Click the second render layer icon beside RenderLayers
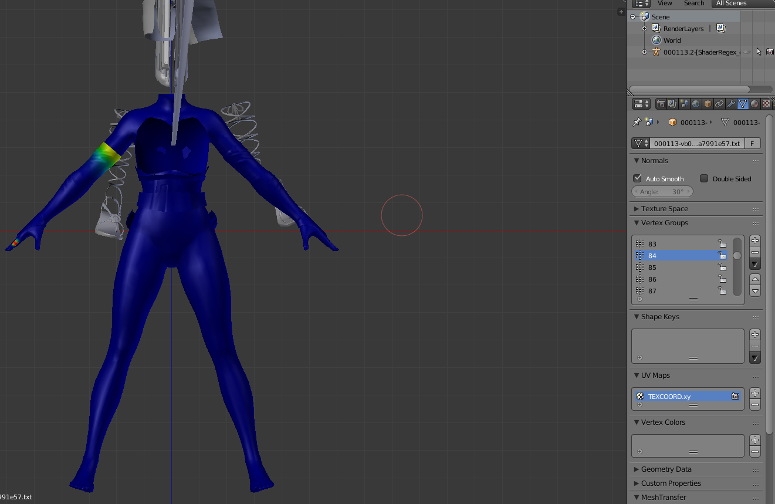 coord(721,28)
